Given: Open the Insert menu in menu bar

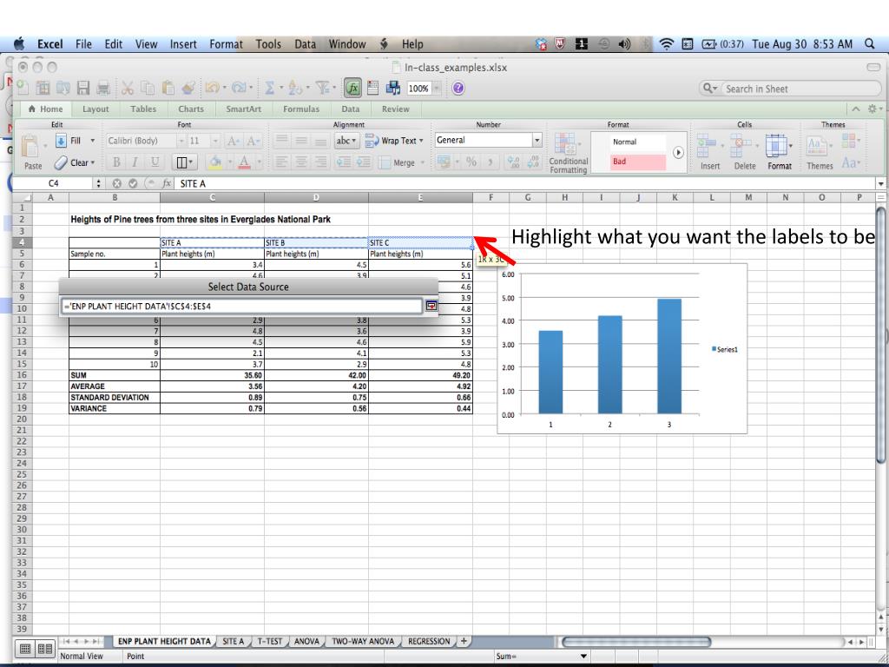Looking at the screenshot, I should coord(183,44).
